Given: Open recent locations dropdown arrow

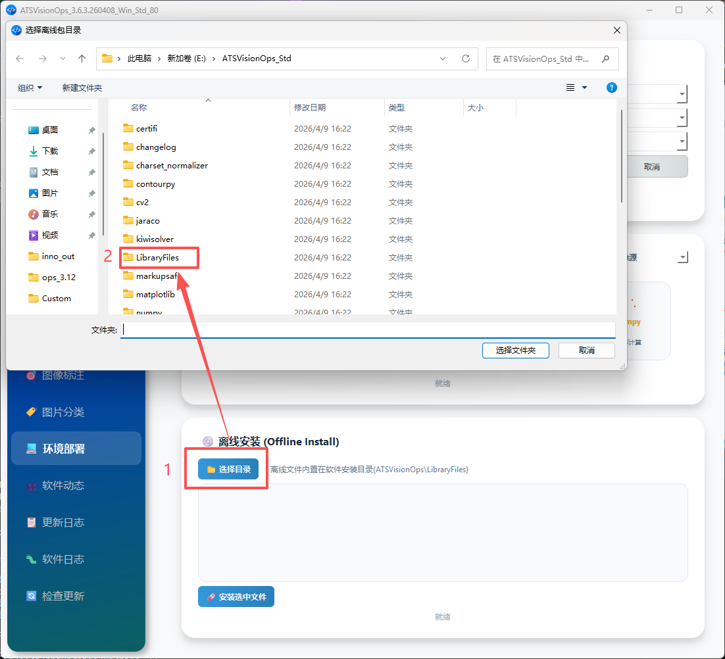Looking at the screenshot, I should (x=63, y=59).
